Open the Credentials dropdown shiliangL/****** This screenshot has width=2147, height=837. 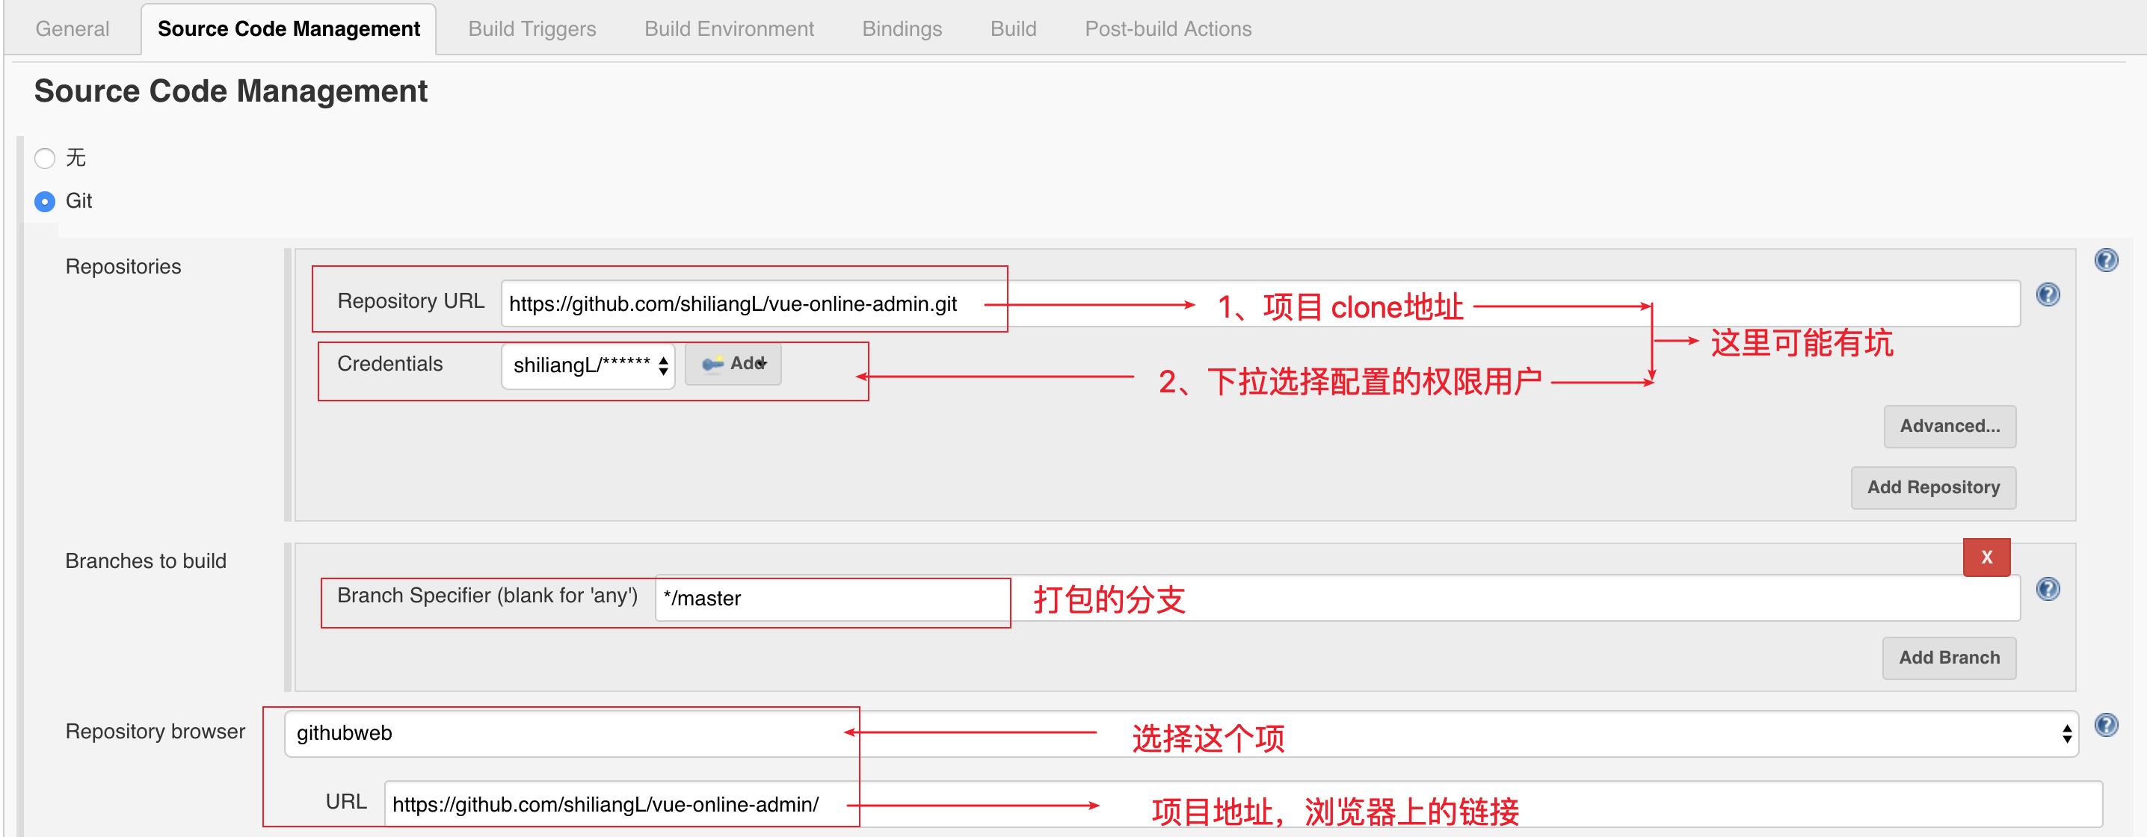(x=588, y=365)
